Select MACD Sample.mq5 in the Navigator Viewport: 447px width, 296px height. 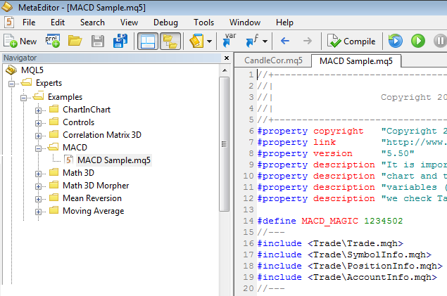coord(114,160)
